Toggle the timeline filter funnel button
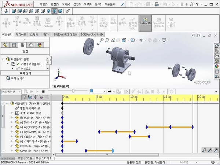 click(24, 97)
